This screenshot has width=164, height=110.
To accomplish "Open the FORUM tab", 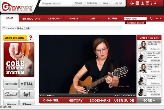I will [x=113, y=18].
